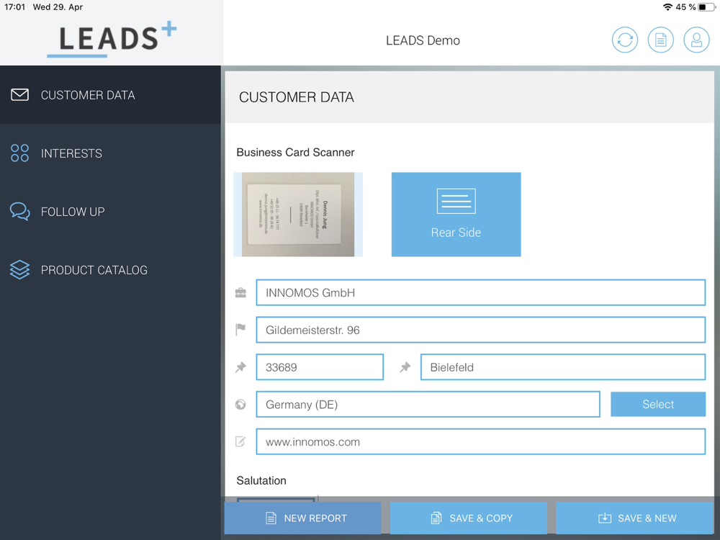Image resolution: width=720 pixels, height=540 pixels.
Task: Click the flag street address icon
Action: [240, 329]
